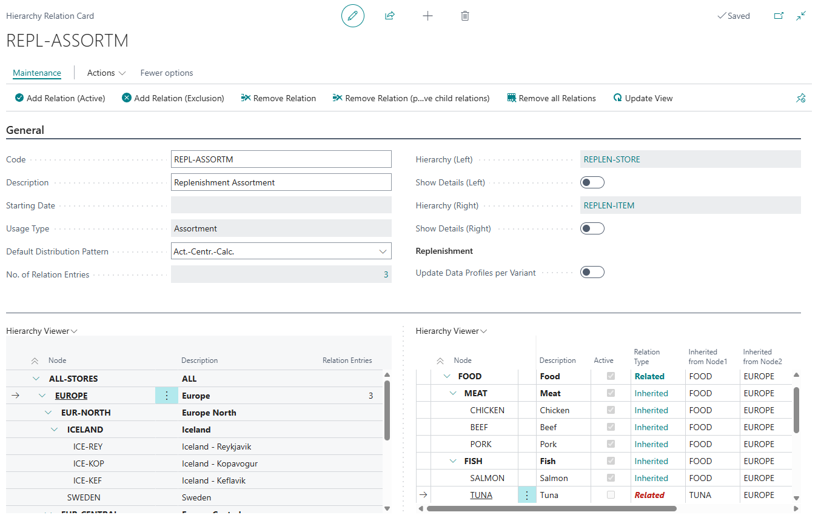
Task: Collapse the MEAT node chevron
Action: click(x=453, y=393)
